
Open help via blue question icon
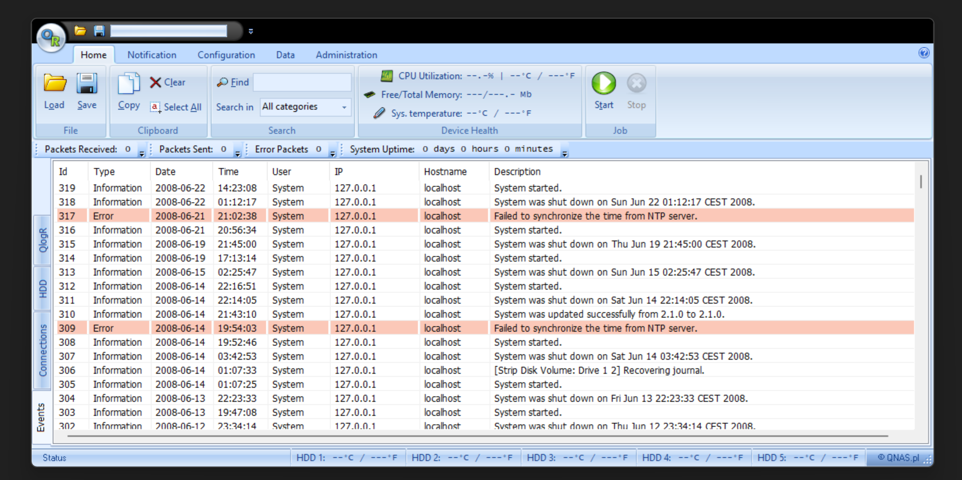[924, 52]
